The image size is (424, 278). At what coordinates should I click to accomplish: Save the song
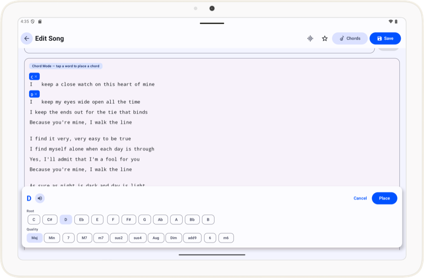click(x=385, y=38)
